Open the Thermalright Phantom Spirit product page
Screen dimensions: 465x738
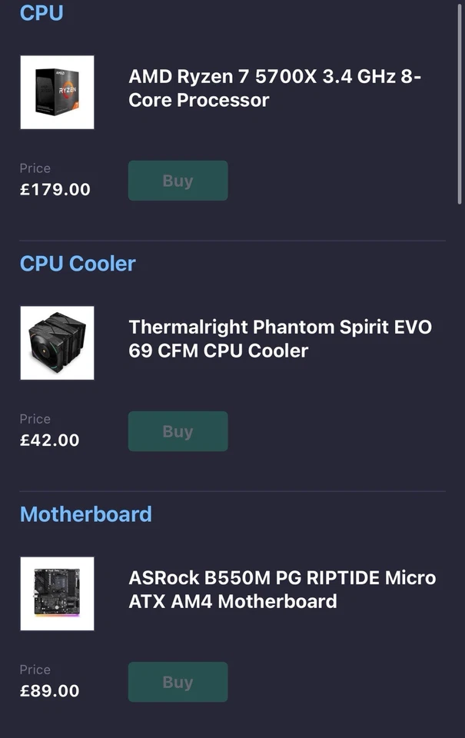pyautogui.click(x=280, y=339)
